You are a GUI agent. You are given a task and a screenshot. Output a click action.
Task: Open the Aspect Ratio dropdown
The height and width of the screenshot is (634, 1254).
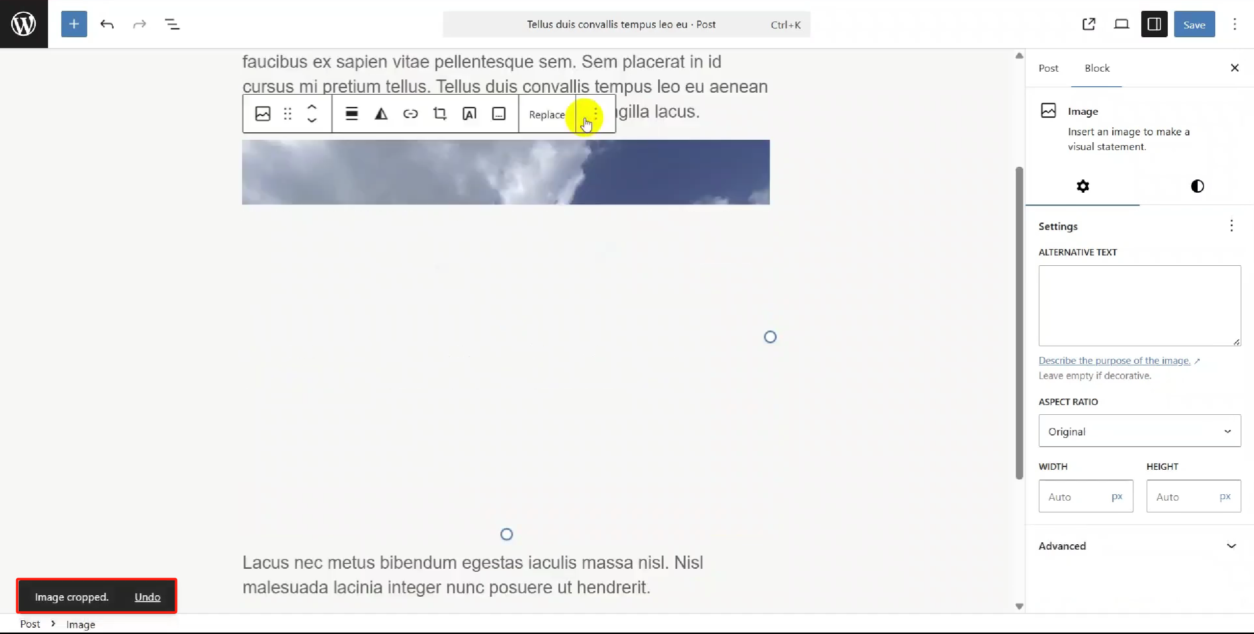click(x=1139, y=431)
